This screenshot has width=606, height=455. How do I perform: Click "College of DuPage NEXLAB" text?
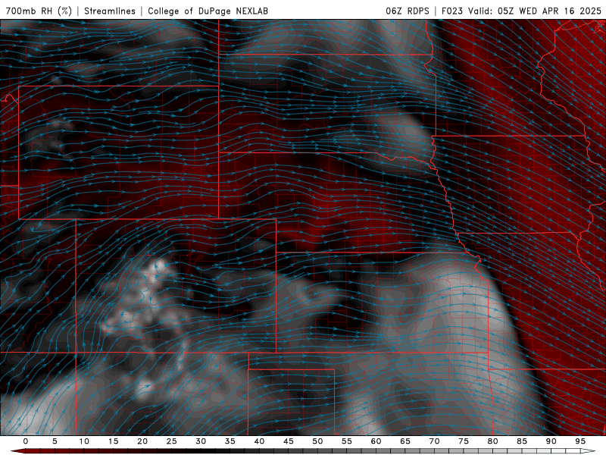208,11
